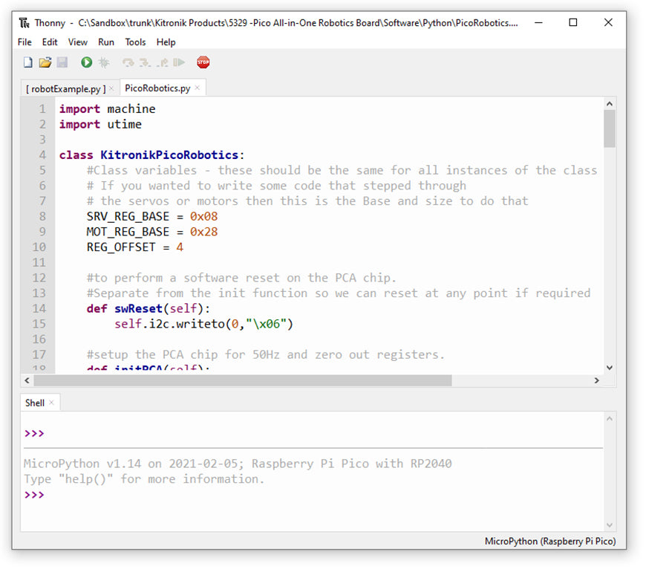The height and width of the screenshot is (569, 646).
Task: Open the File menu
Action: [25, 42]
